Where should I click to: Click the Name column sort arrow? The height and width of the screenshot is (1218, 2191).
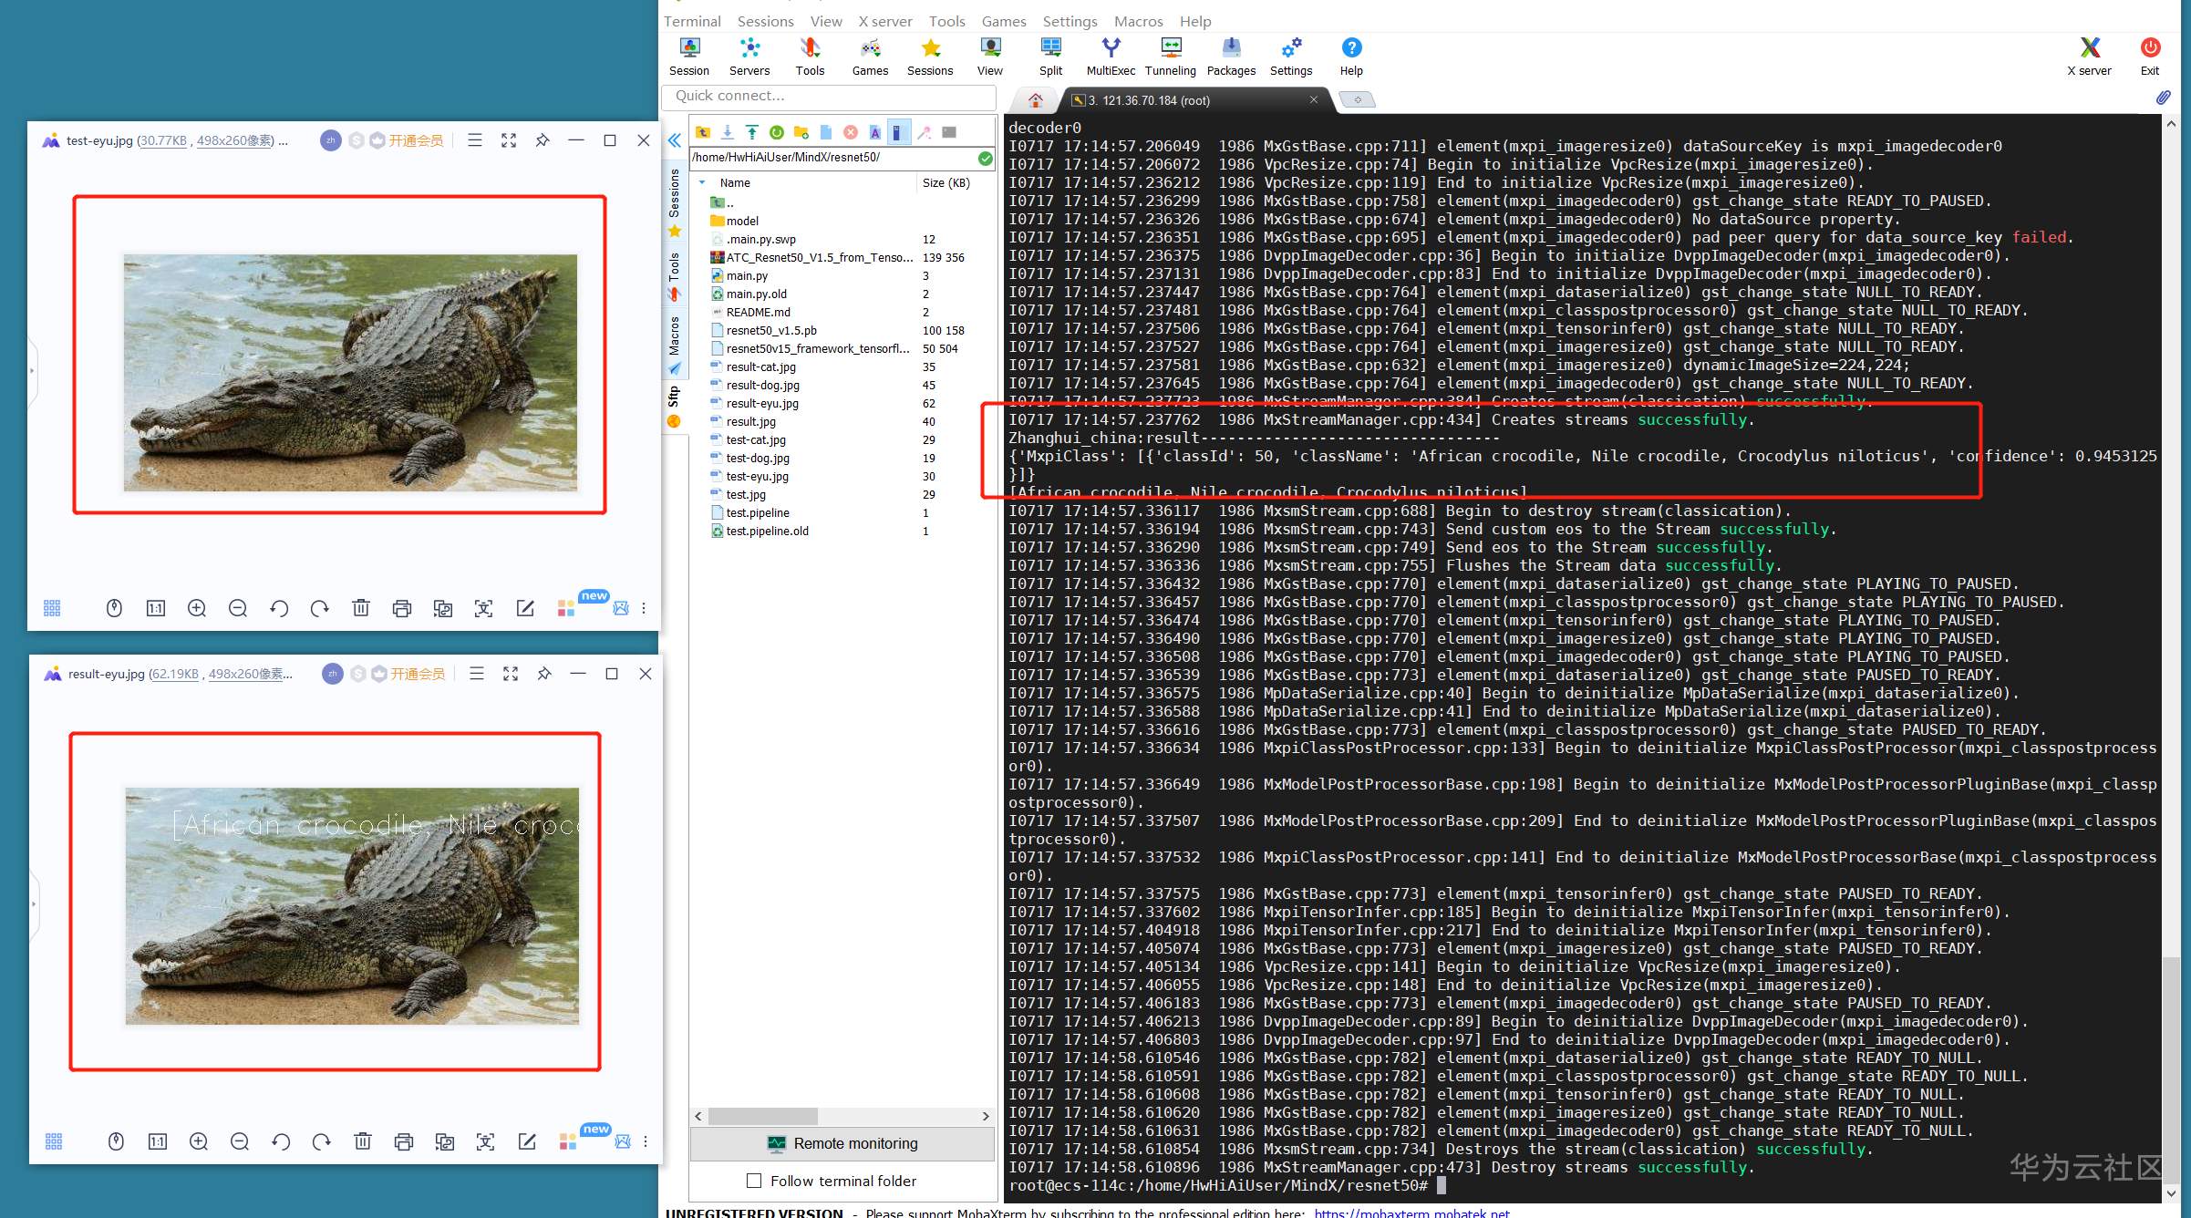[702, 182]
